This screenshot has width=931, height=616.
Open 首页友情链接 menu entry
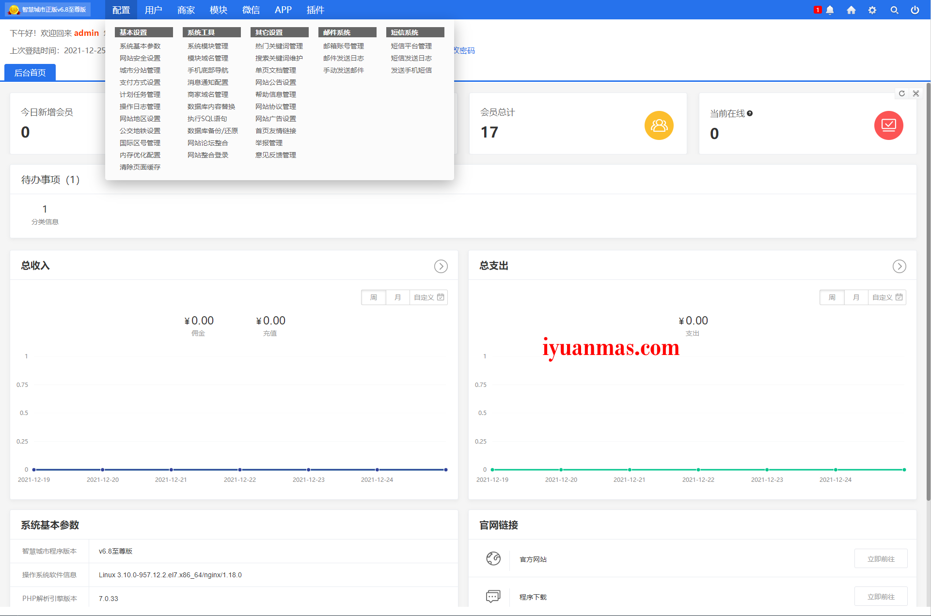(276, 131)
